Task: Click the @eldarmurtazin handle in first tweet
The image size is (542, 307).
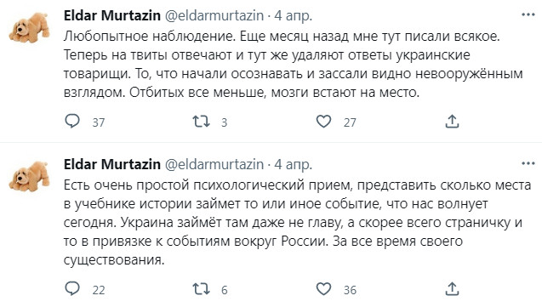Action: pos(214,16)
